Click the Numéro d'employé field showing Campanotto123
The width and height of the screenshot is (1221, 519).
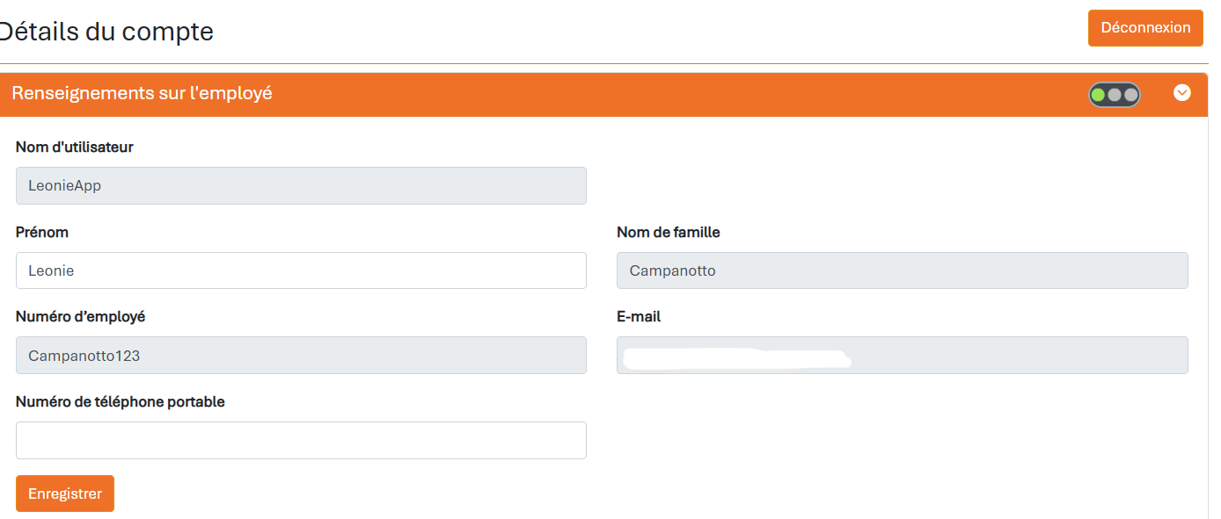301,355
